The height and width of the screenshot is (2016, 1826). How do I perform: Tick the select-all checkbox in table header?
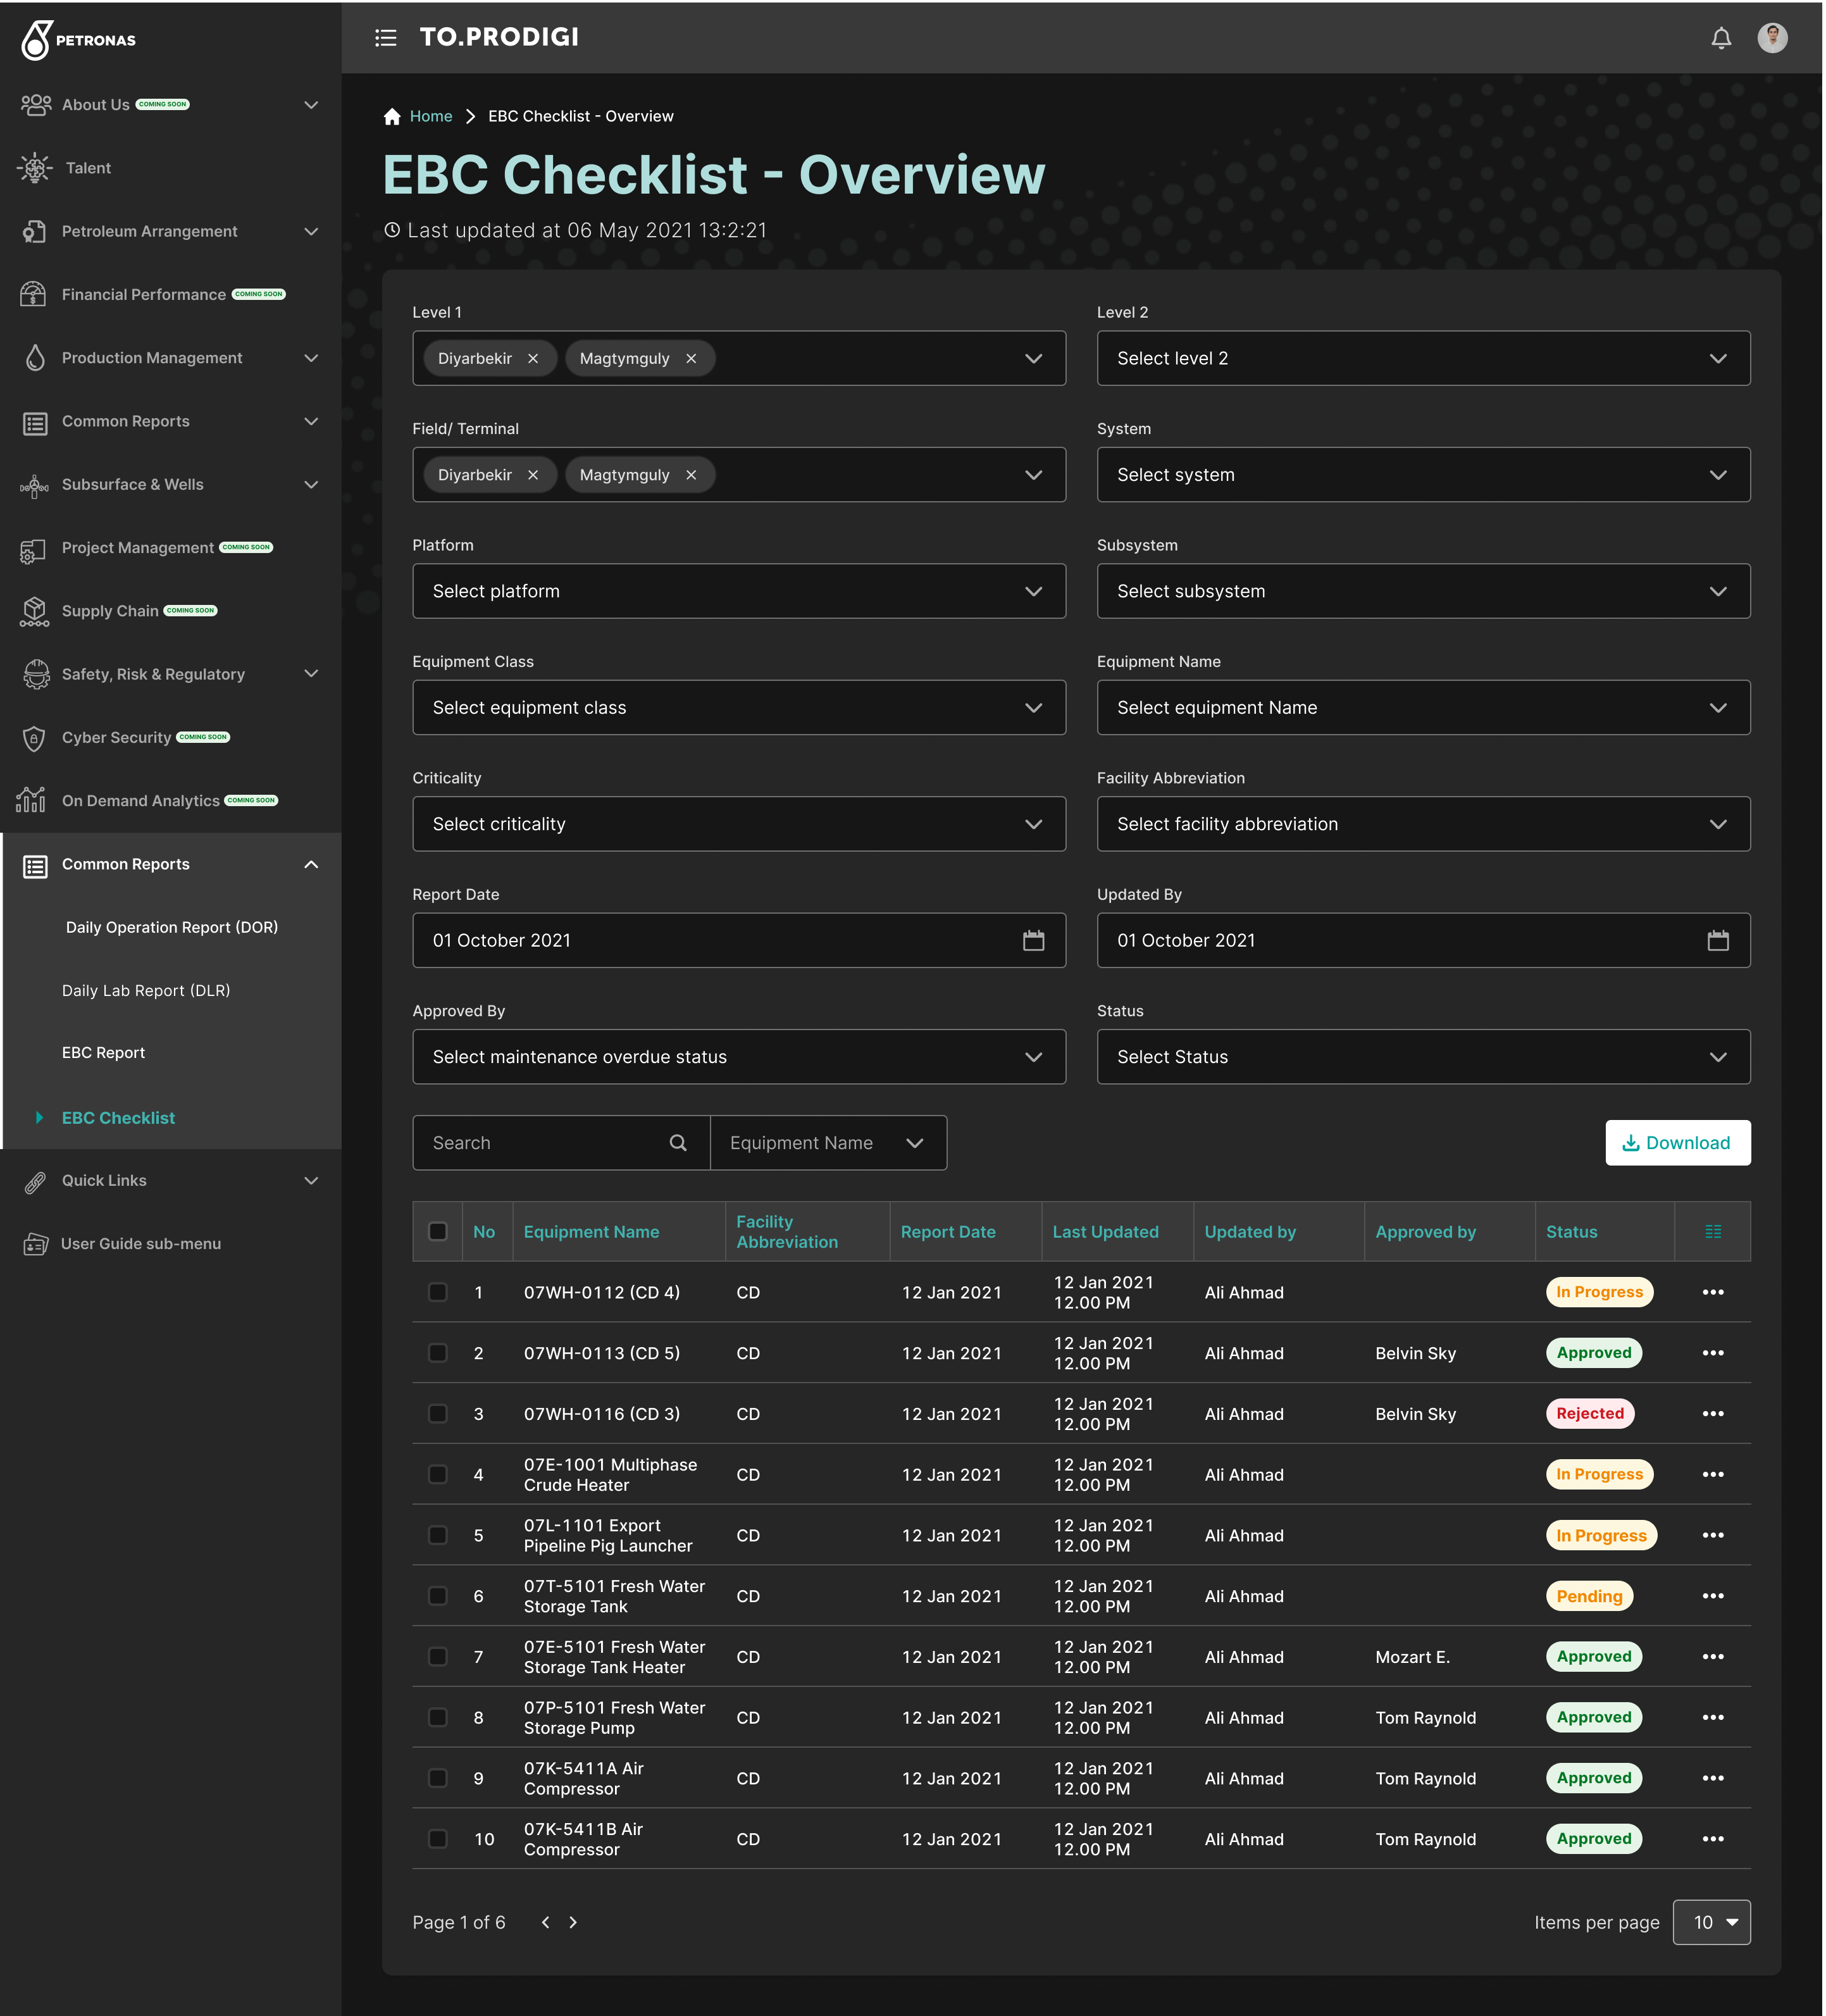click(438, 1232)
